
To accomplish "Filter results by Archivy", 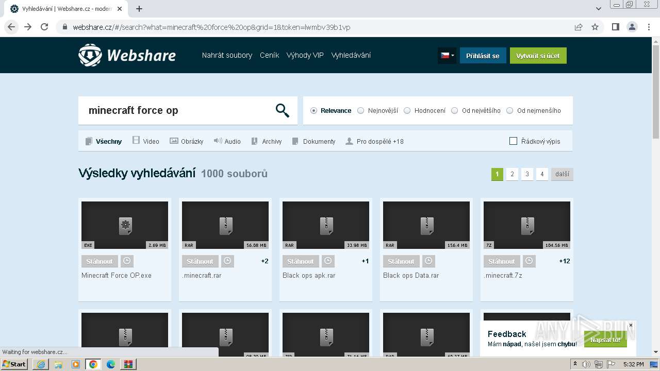I will coord(266,141).
